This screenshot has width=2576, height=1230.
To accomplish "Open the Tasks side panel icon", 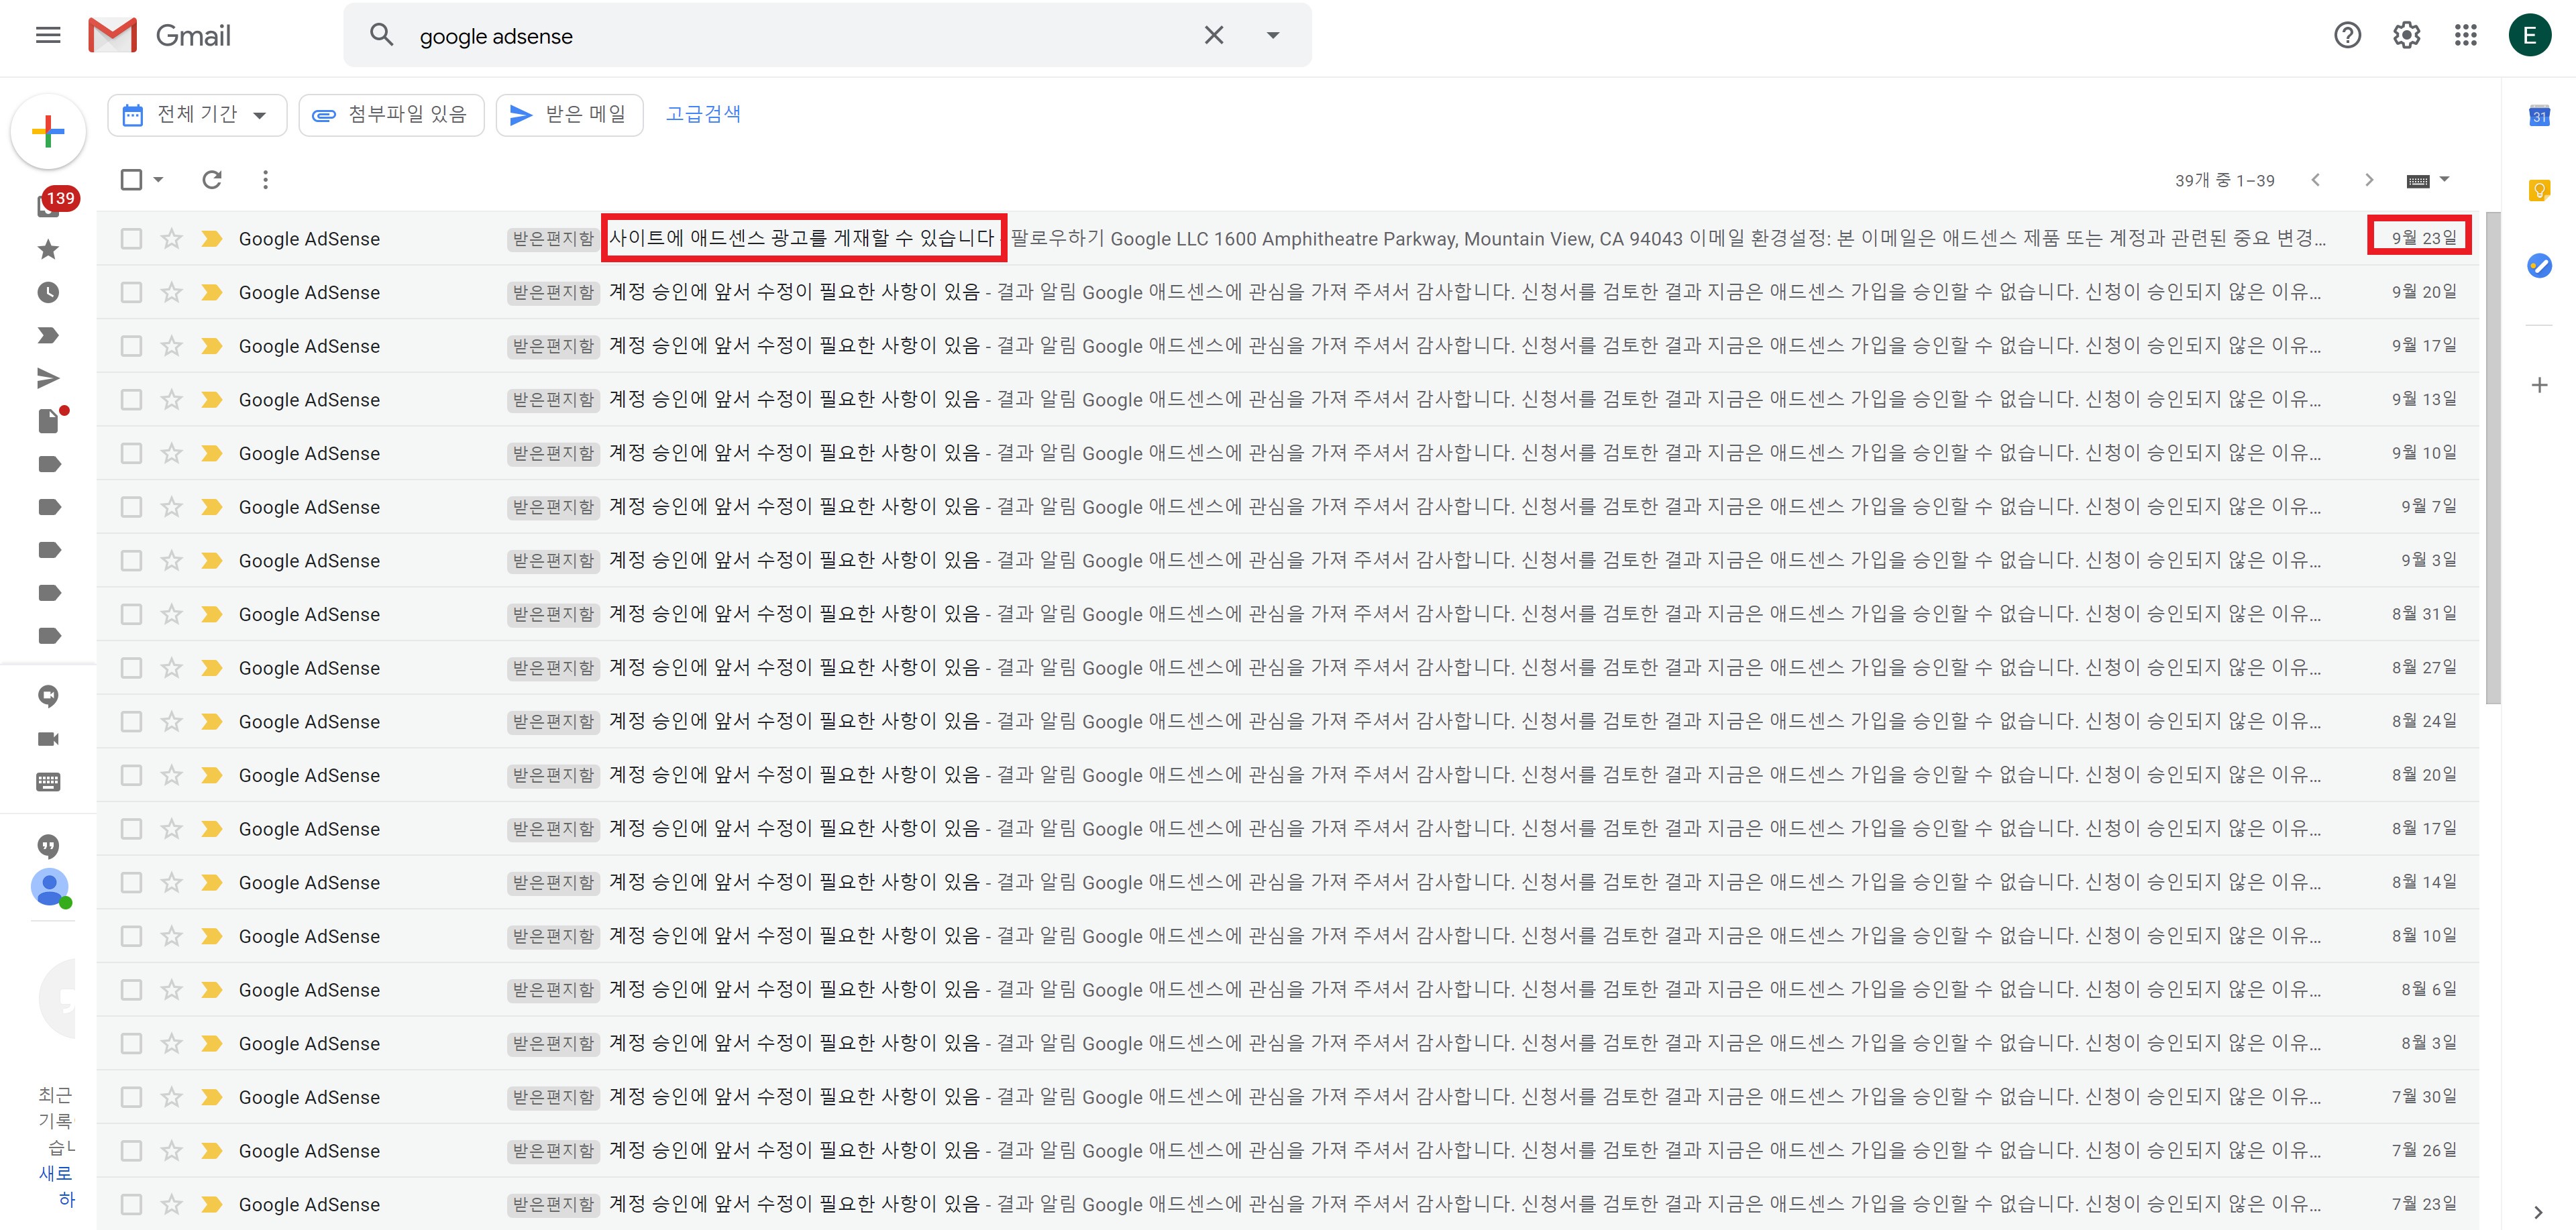I will (x=2539, y=265).
